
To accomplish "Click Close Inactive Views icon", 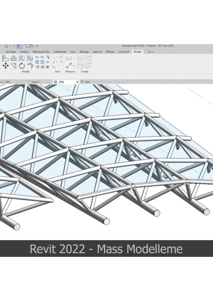I will tap(26, 46).
